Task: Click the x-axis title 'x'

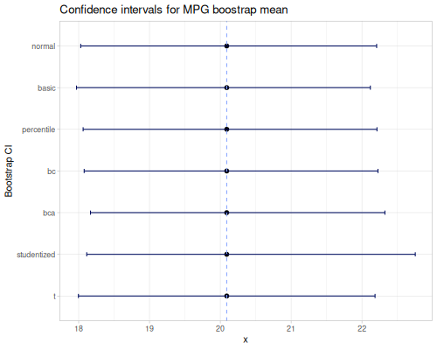Action: (x=246, y=339)
